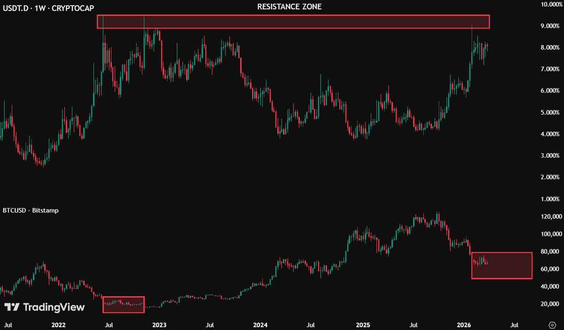Select the 2025 time axis label
564x330 pixels.
363,325
